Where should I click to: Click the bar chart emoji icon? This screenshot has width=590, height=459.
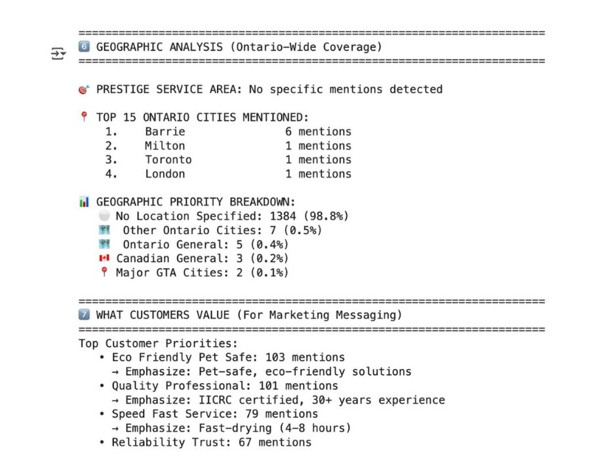pyautogui.click(x=83, y=202)
